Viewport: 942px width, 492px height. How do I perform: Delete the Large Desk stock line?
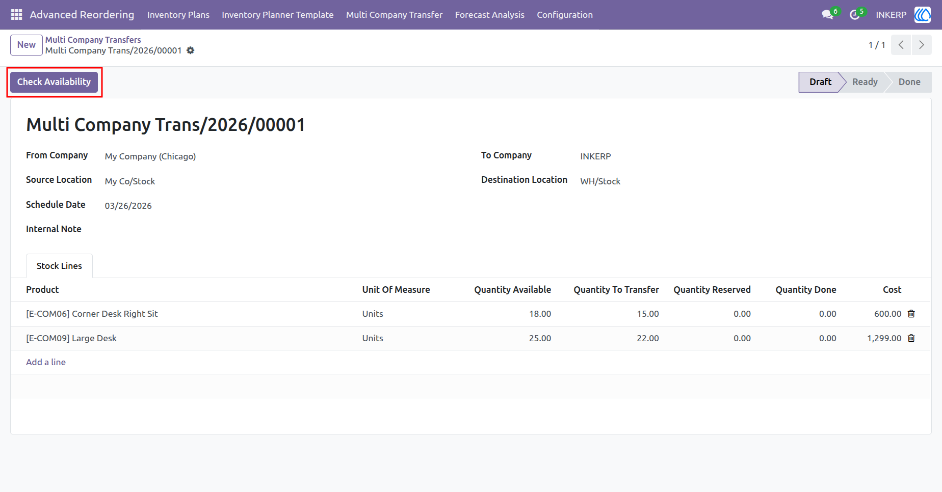[x=911, y=338]
